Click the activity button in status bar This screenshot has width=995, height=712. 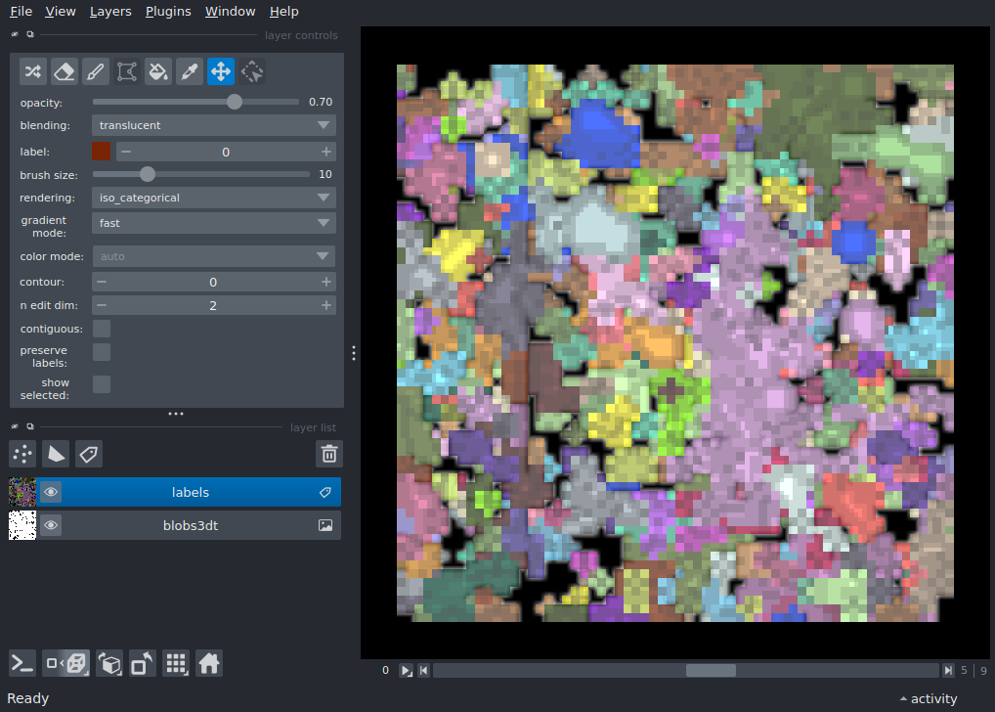(928, 698)
